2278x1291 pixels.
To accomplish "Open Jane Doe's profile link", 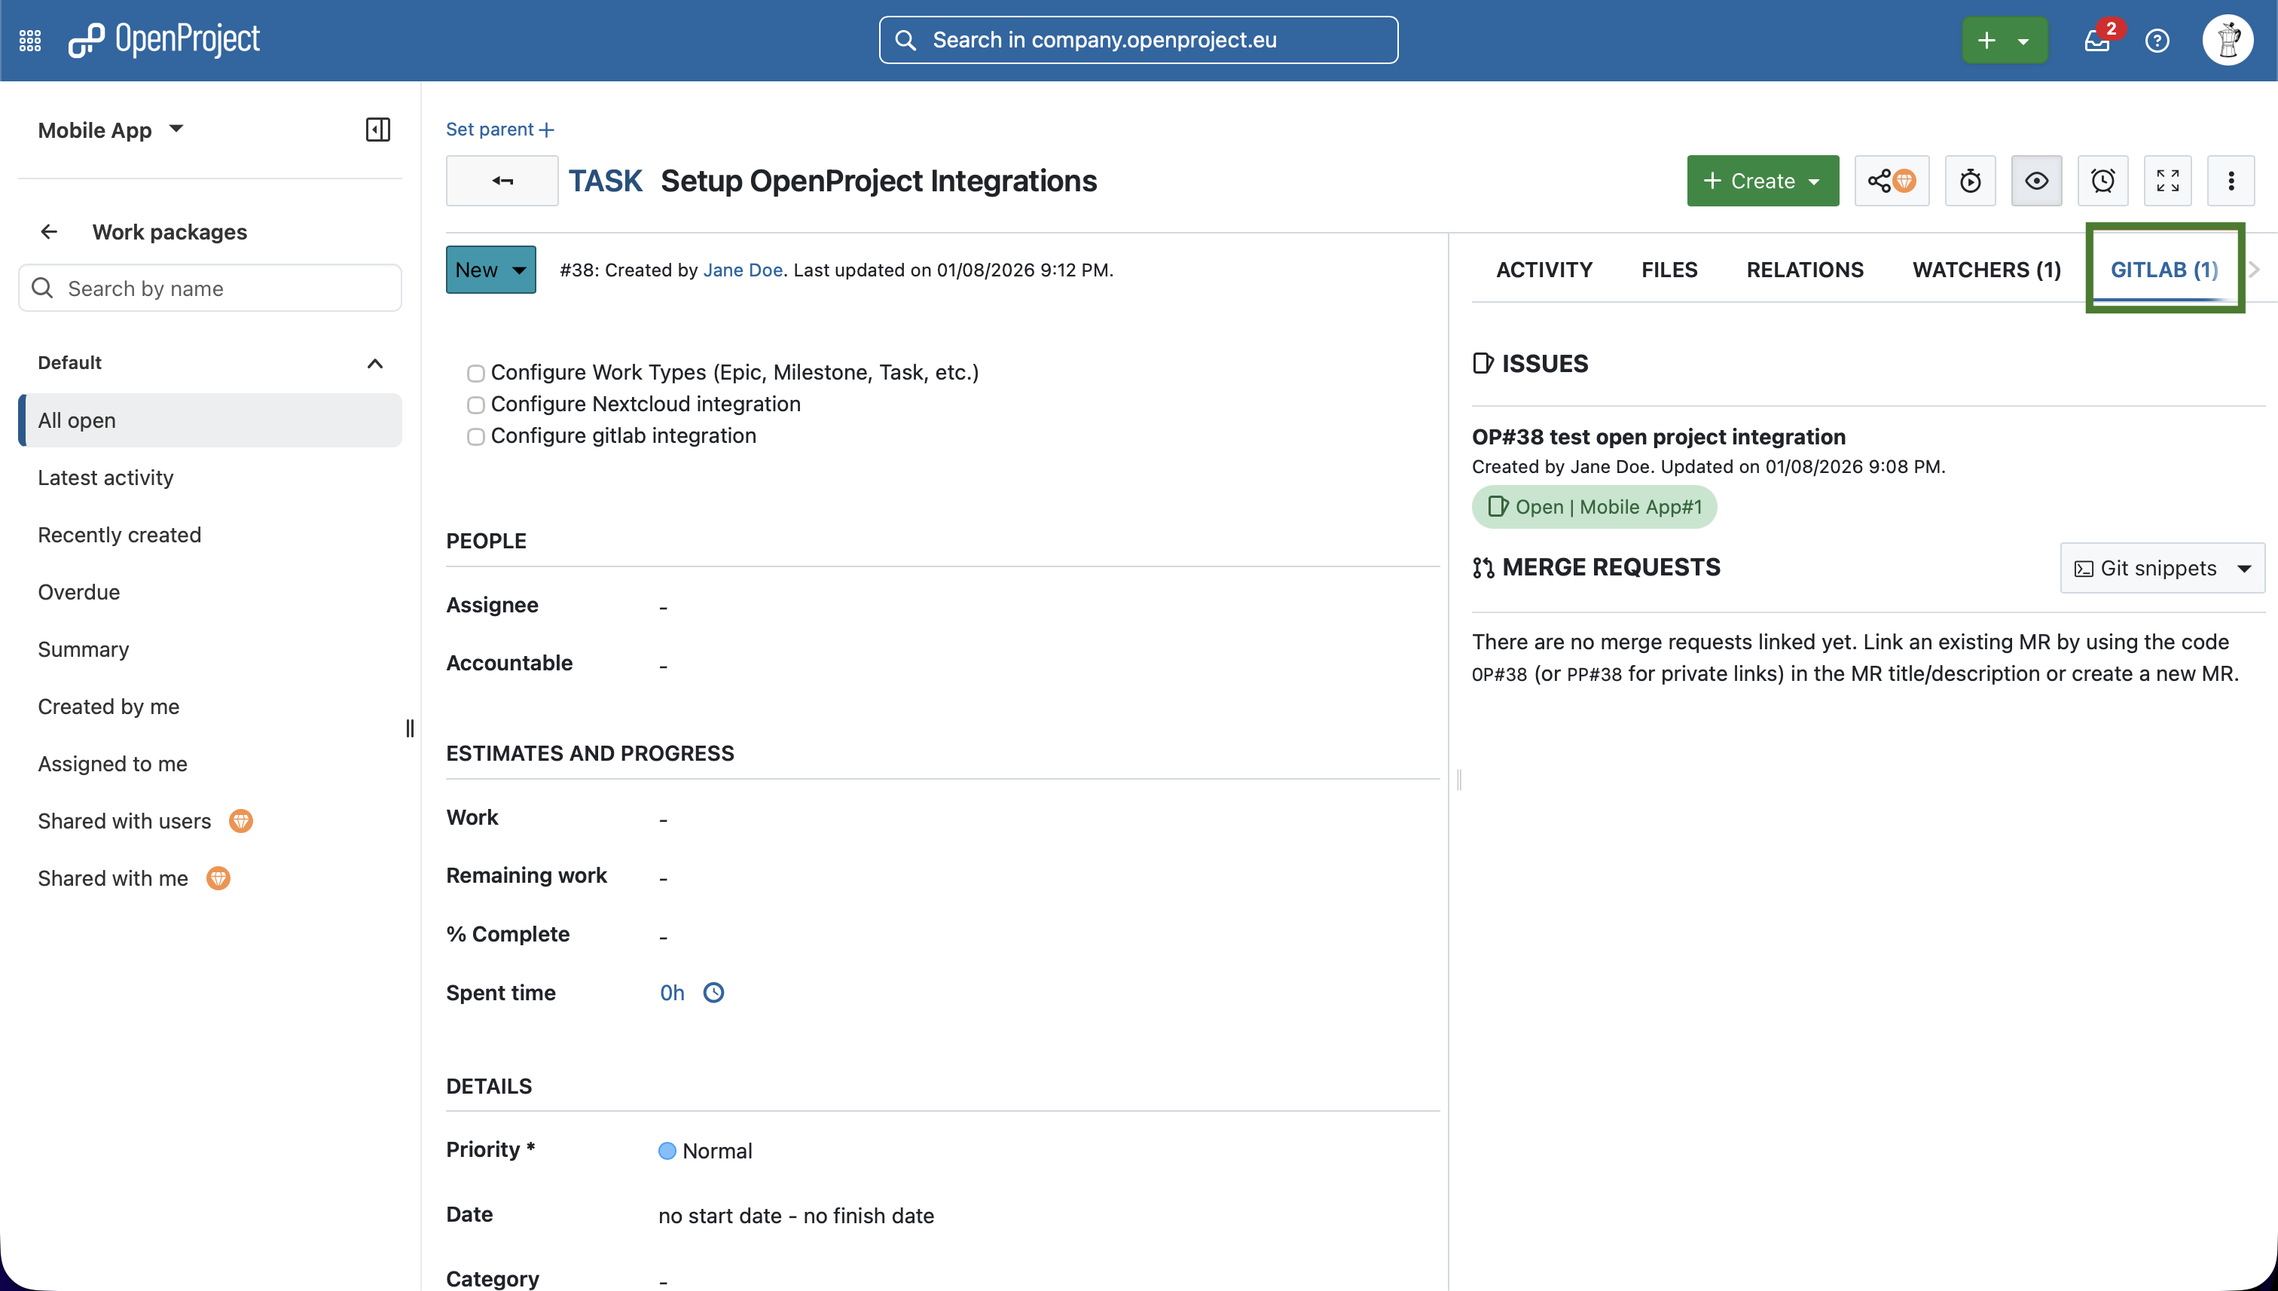I will 743,270.
